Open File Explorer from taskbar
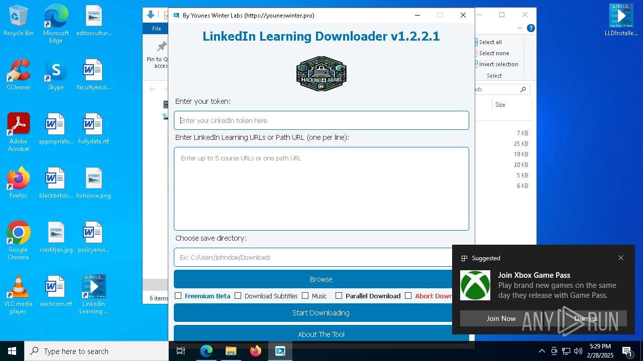 pyautogui.click(x=231, y=351)
